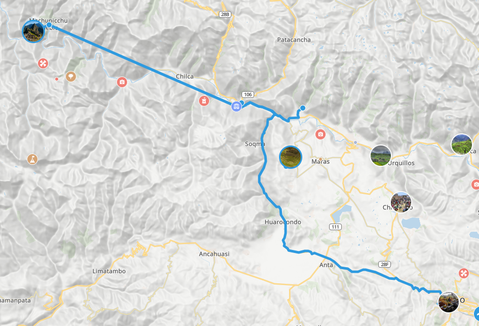Click the small red dot marker
The width and height of the screenshot is (479, 326).
(x=57, y=79)
